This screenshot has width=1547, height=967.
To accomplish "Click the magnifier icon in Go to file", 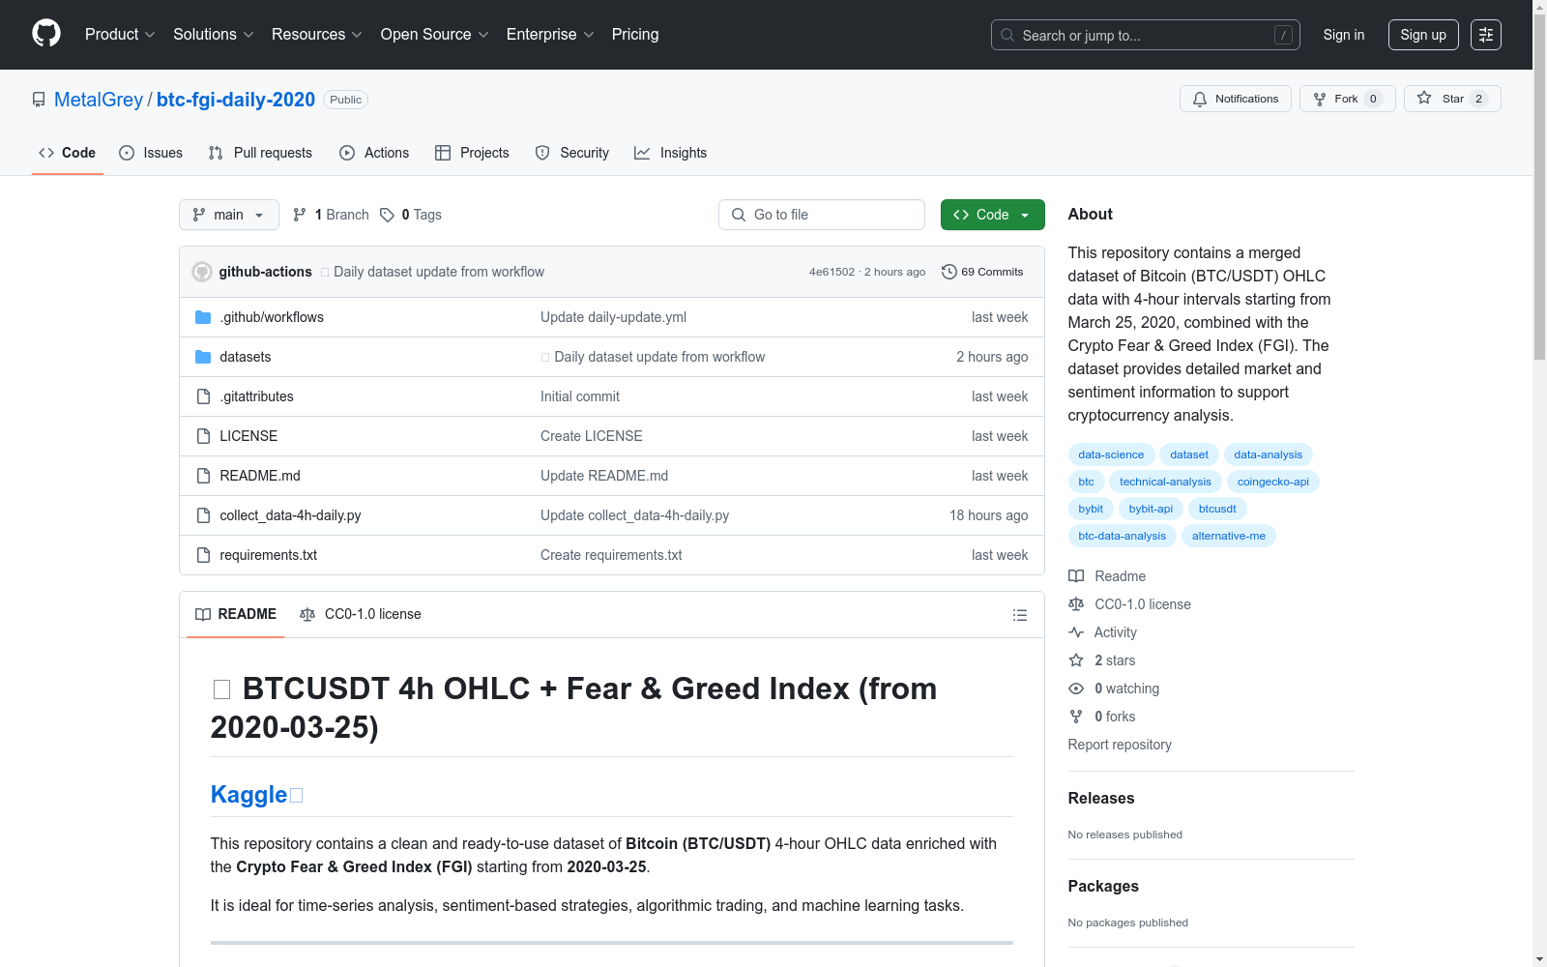I will (x=739, y=215).
